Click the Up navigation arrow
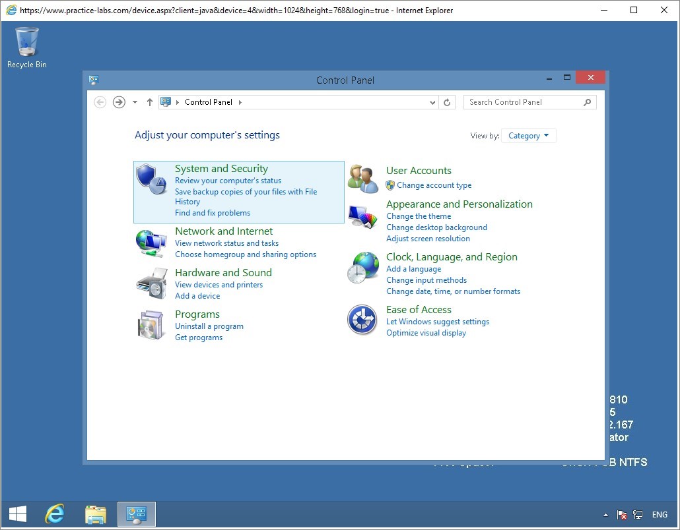The width and height of the screenshot is (680, 530). tap(150, 102)
